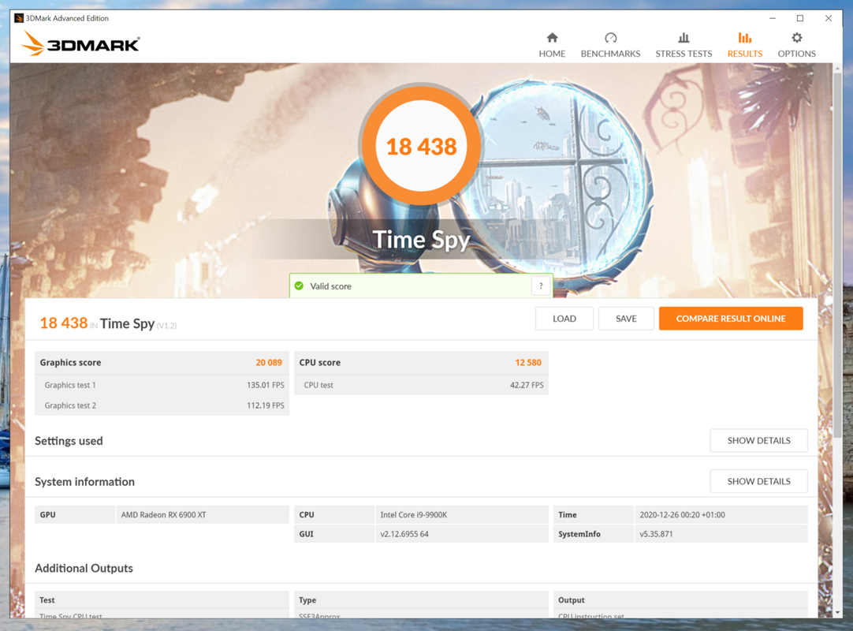Screen dimensions: 853x631
Task: Click the CPU test 42.27 FPS row
Action: pyautogui.click(x=421, y=385)
